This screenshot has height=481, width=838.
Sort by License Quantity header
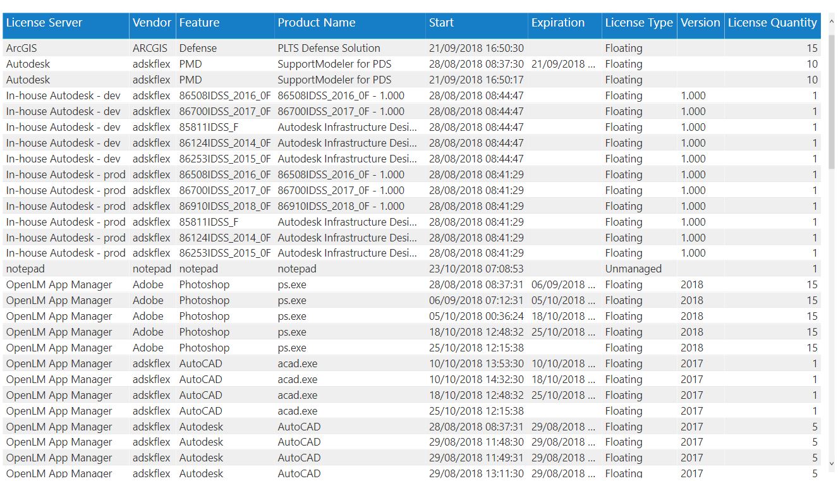pyautogui.click(x=772, y=23)
